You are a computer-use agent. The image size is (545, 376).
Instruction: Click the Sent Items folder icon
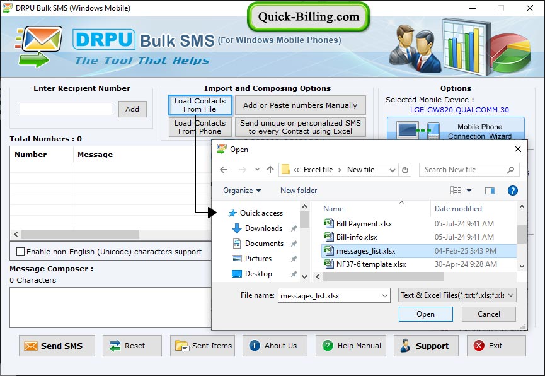point(182,346)
